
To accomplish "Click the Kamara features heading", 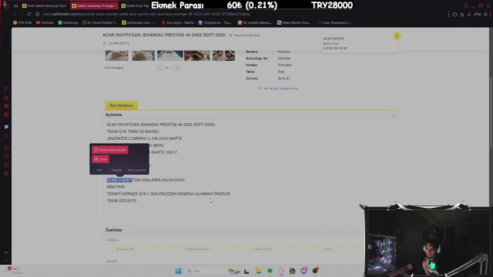I will [x=112, y=240].
